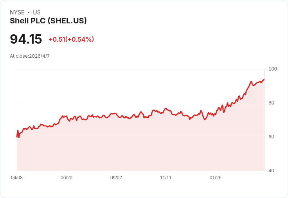Click the 60 price axis label
288x198 pixels.
coord(271,137)
